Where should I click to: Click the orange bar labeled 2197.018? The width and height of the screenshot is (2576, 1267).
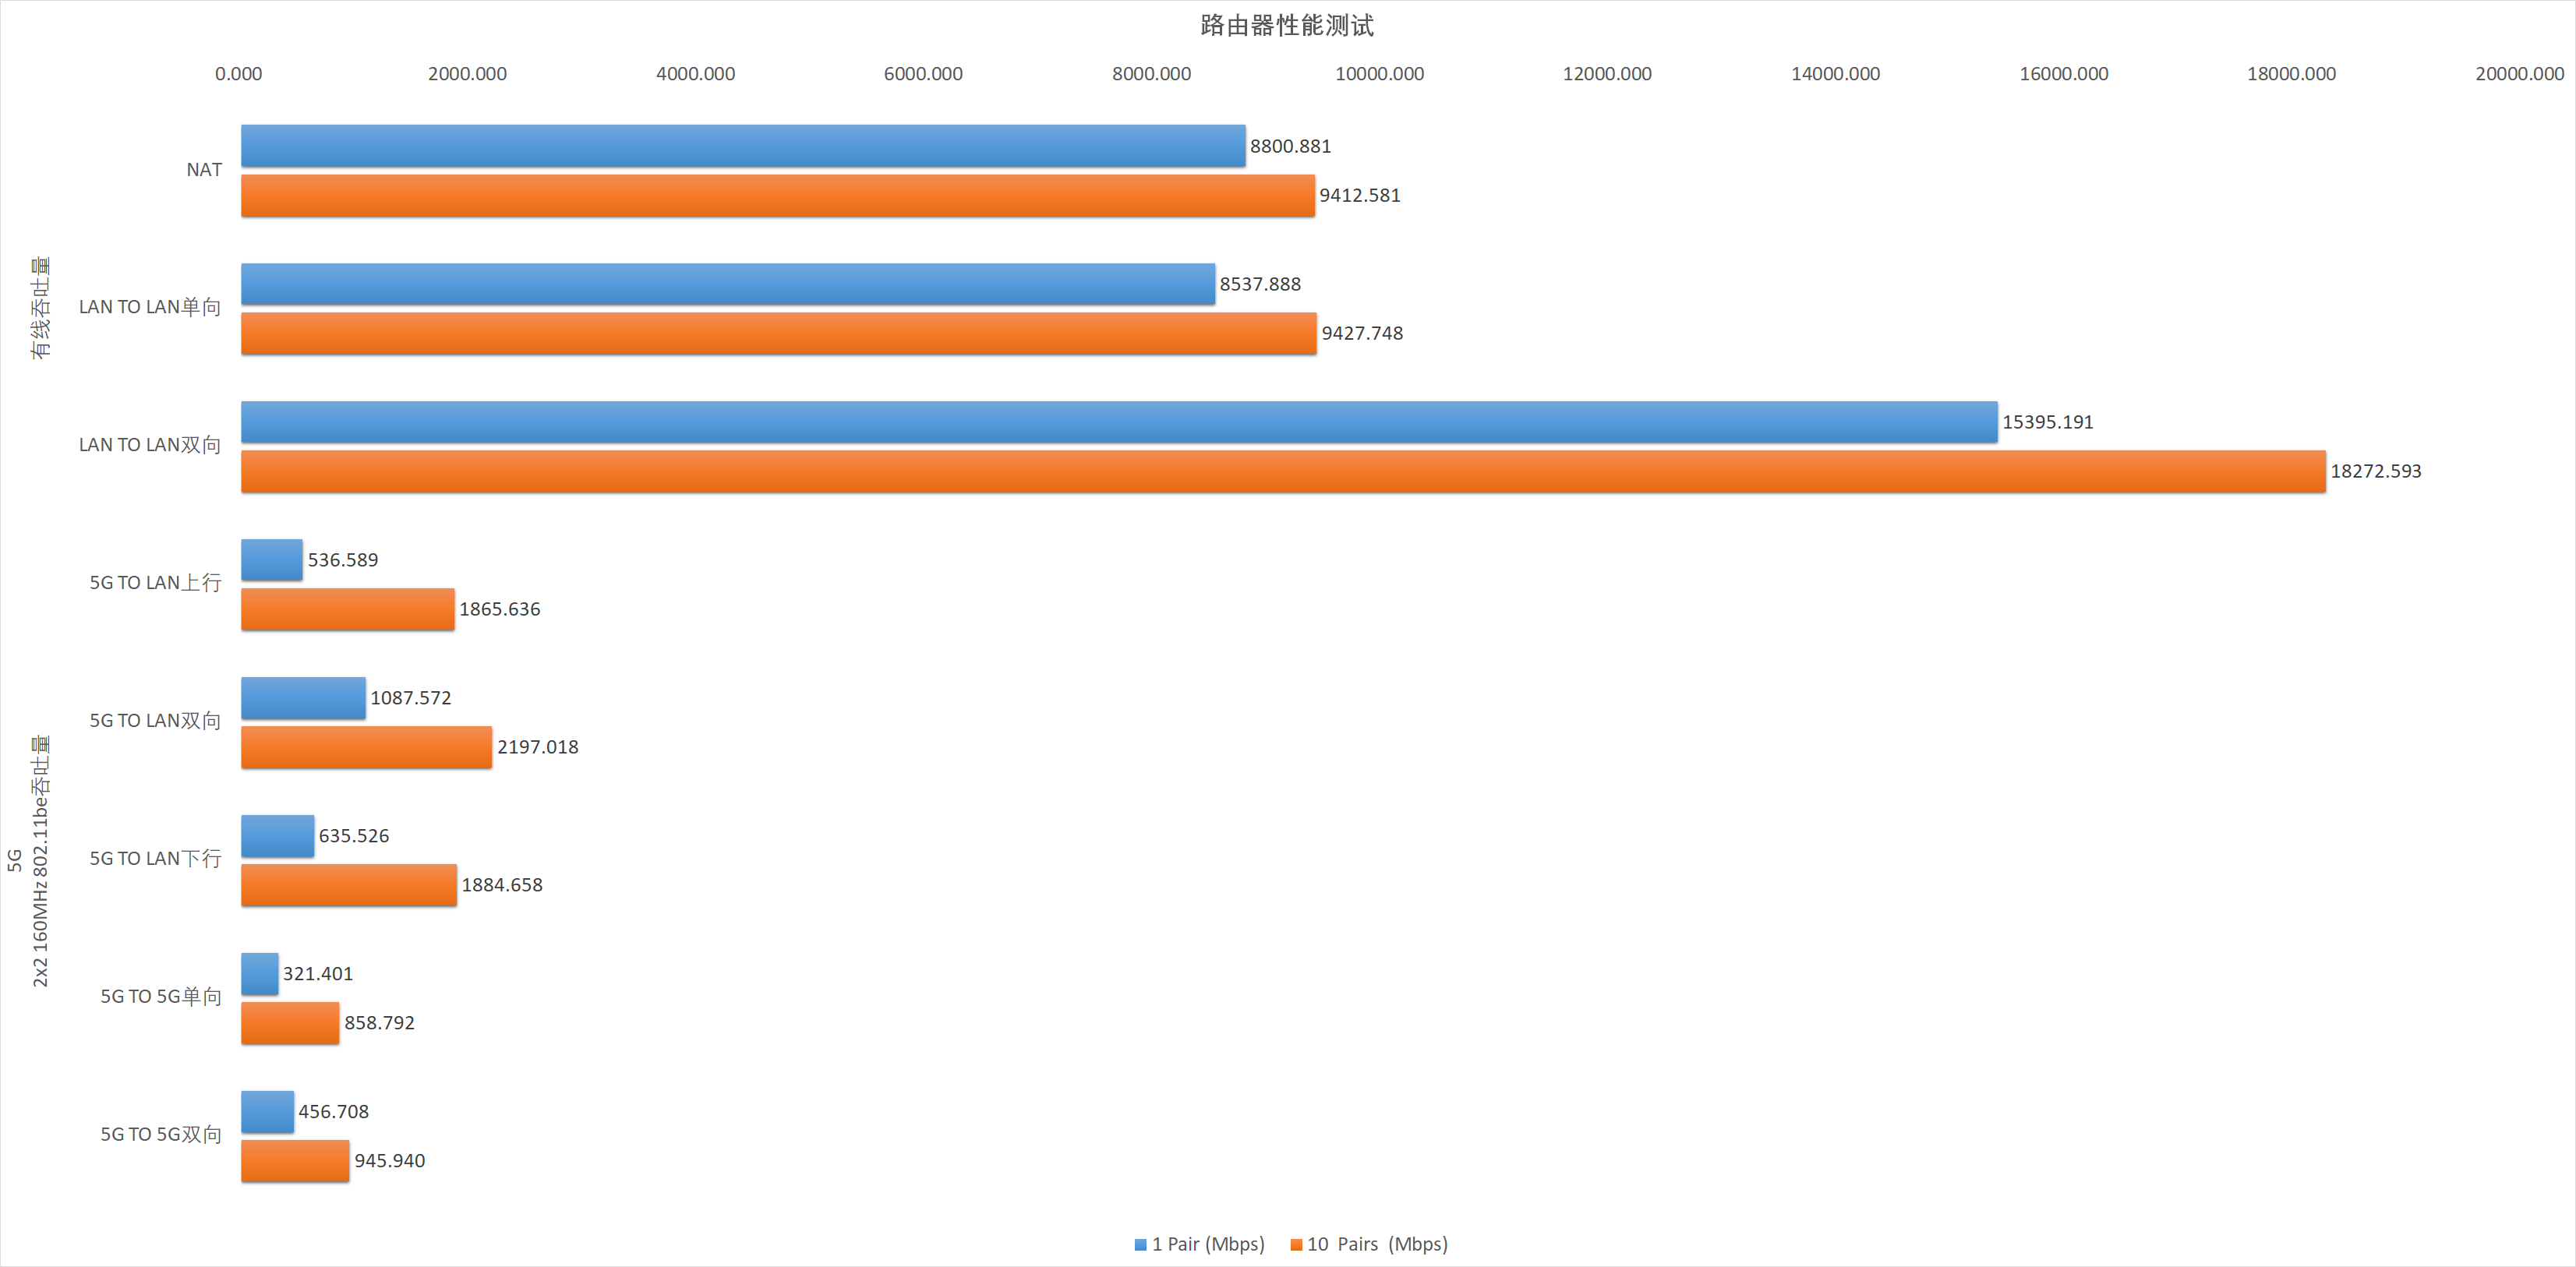coord(366,747)
